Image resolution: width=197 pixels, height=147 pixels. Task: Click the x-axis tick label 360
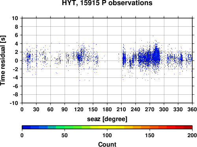point(192,109)
